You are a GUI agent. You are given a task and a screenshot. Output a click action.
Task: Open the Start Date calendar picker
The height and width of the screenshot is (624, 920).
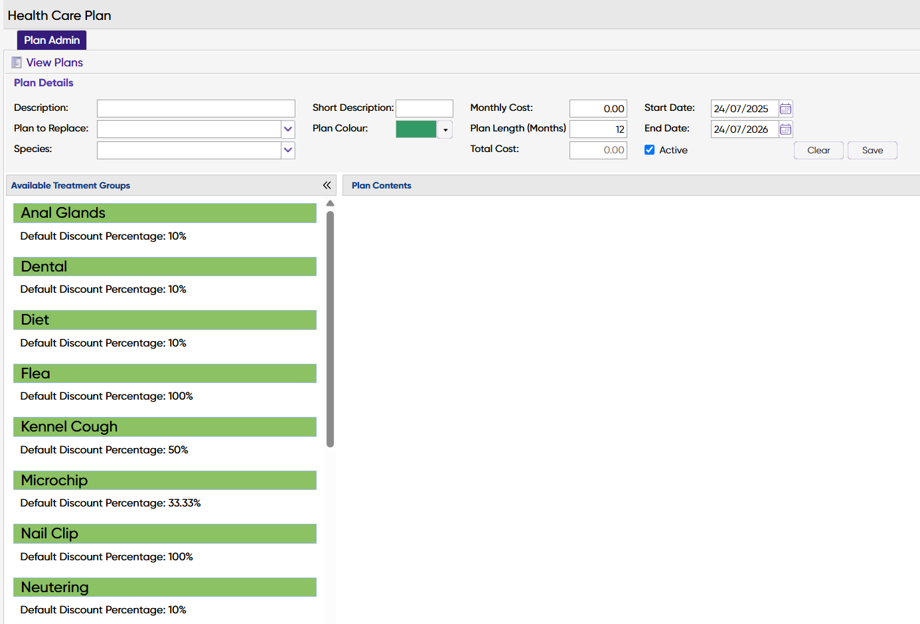coord(785,109)
